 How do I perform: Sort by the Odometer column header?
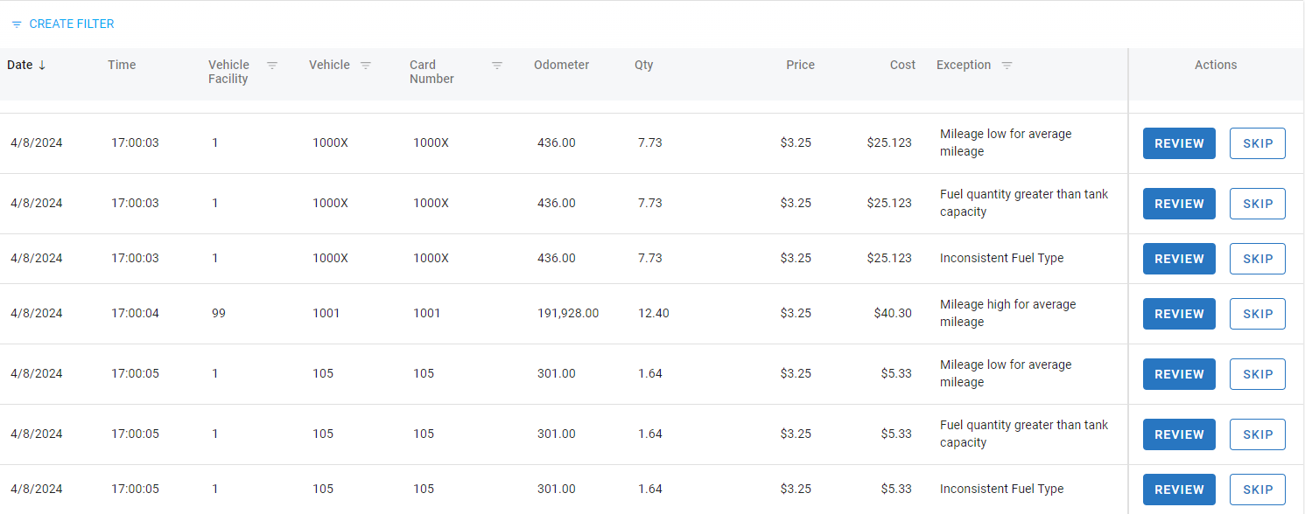(561, 66)
